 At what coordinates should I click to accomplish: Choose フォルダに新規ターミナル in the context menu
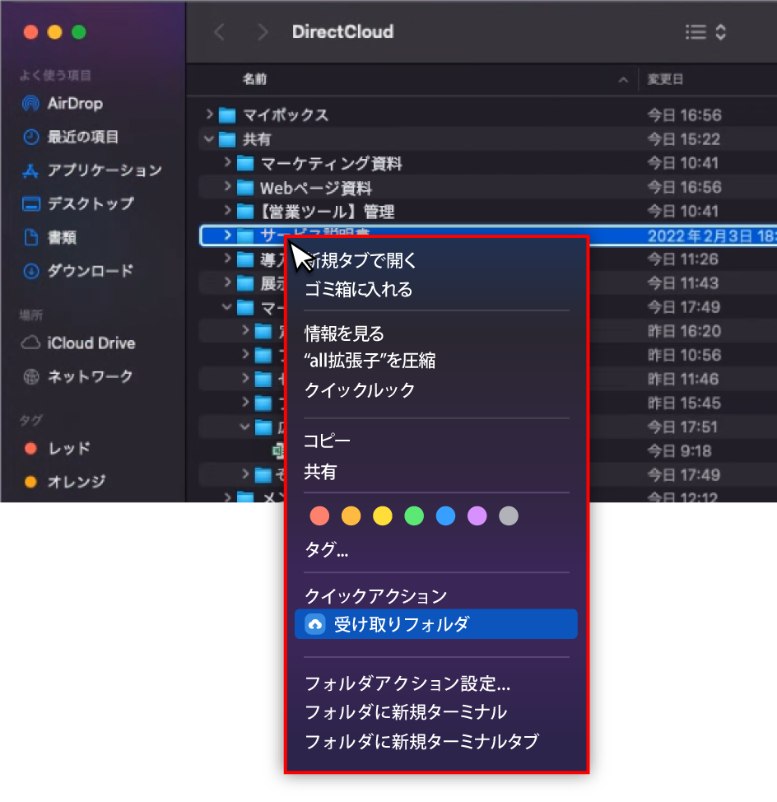(x=406, y=712)
